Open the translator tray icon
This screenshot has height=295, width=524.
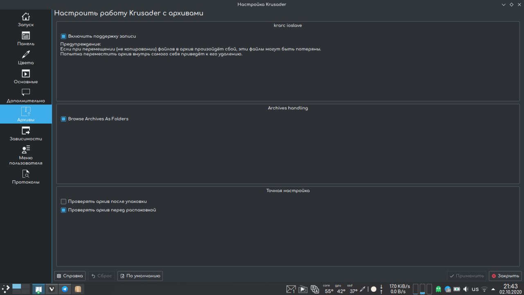315,289
